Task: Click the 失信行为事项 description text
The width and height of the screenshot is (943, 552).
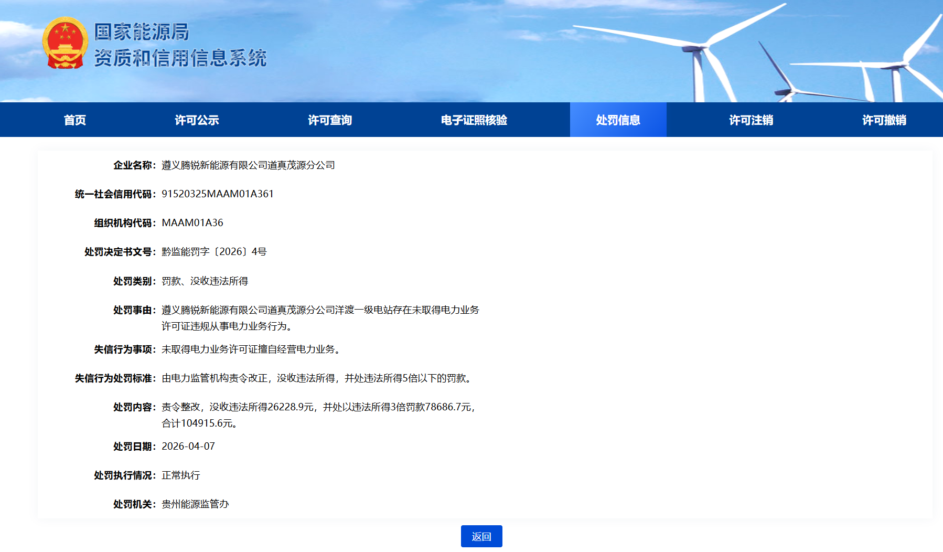Action: point(252,349)
